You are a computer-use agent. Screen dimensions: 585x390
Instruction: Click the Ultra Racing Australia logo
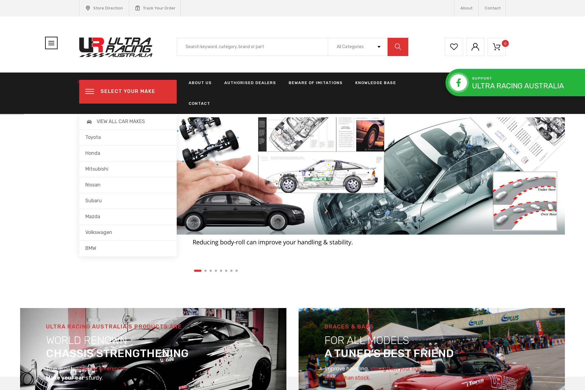[116, 47]
